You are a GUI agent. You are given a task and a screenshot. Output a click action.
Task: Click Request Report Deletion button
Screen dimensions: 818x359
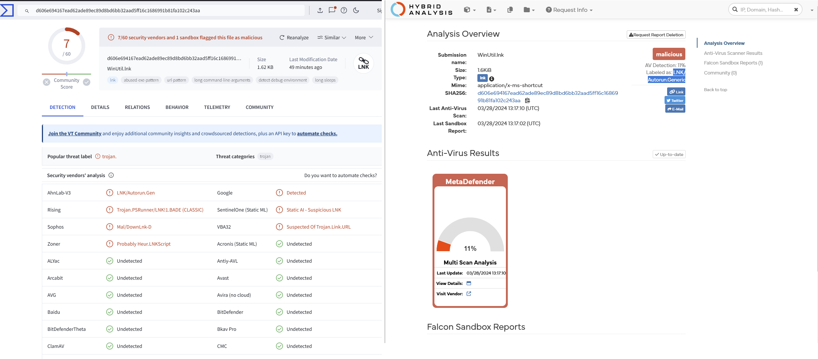656,34
